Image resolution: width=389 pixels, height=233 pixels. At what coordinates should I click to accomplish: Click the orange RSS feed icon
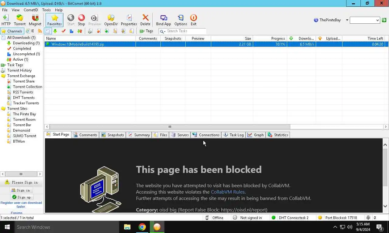(40, 31)
